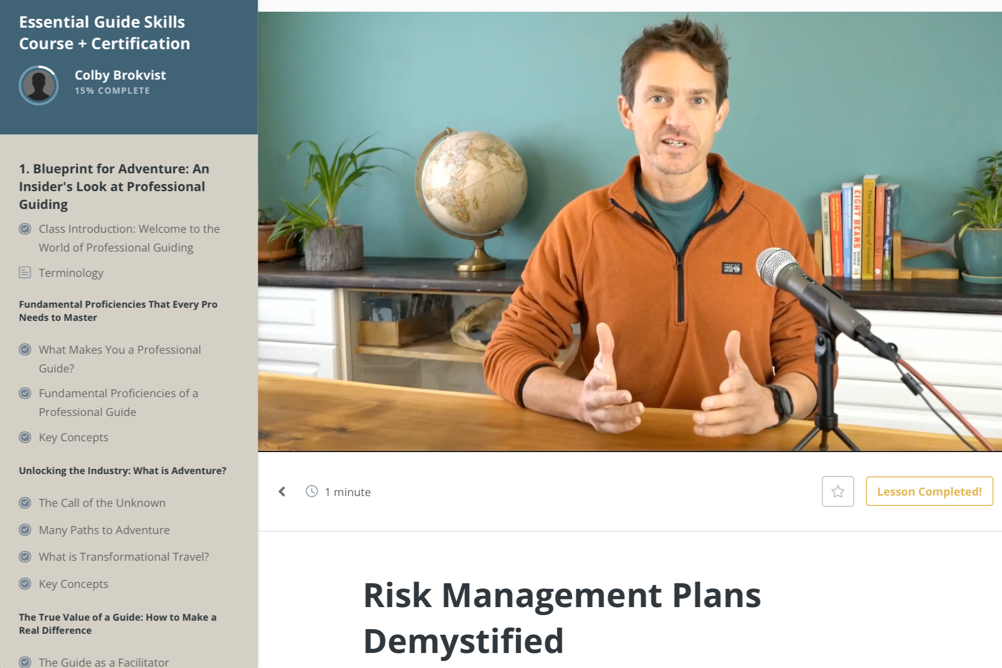Screen dimensions: 1002x668
Task: Play the instructor lesson video
Action: (x=629, y=231)
